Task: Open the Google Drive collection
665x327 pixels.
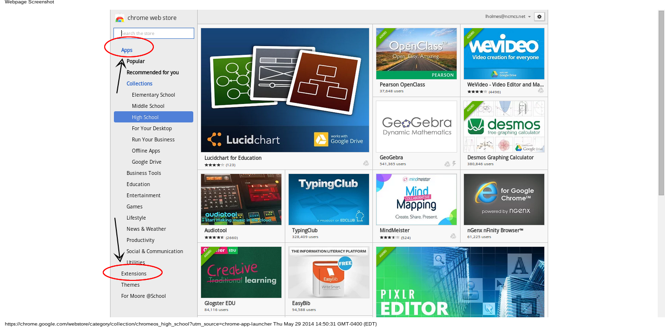Action: point(147,162)
